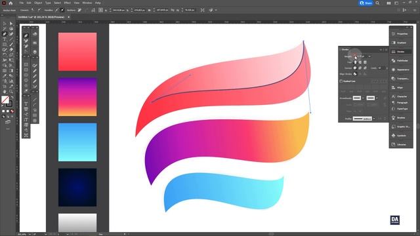420x236 pixels.
Task: Pick the Pen tool in main toolbar
Action: point(5,34)
